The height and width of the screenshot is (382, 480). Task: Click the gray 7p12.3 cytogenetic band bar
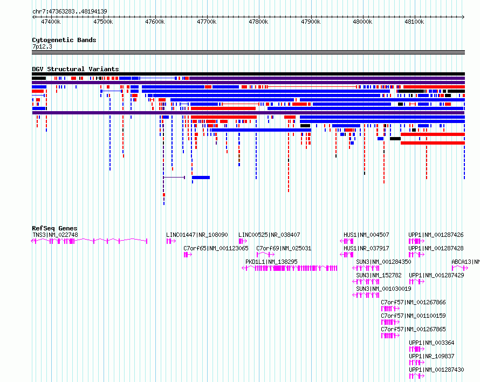(x=248, y=52)
